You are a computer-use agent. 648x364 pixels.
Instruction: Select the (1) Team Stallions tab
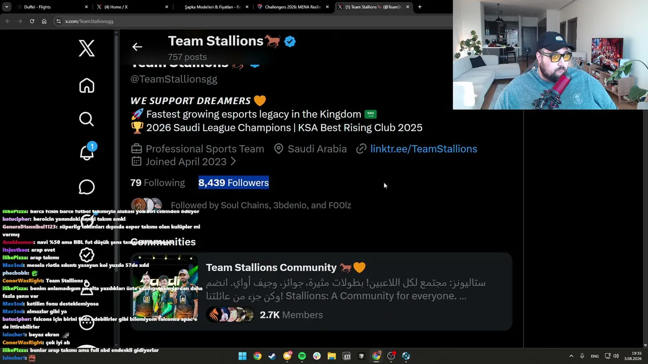point(373,7)
